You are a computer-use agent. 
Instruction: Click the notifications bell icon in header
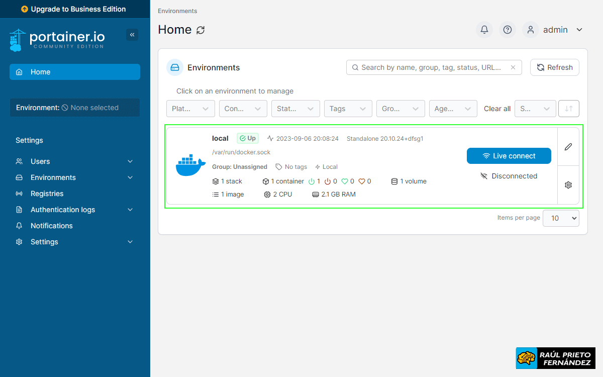click(484, 30)
